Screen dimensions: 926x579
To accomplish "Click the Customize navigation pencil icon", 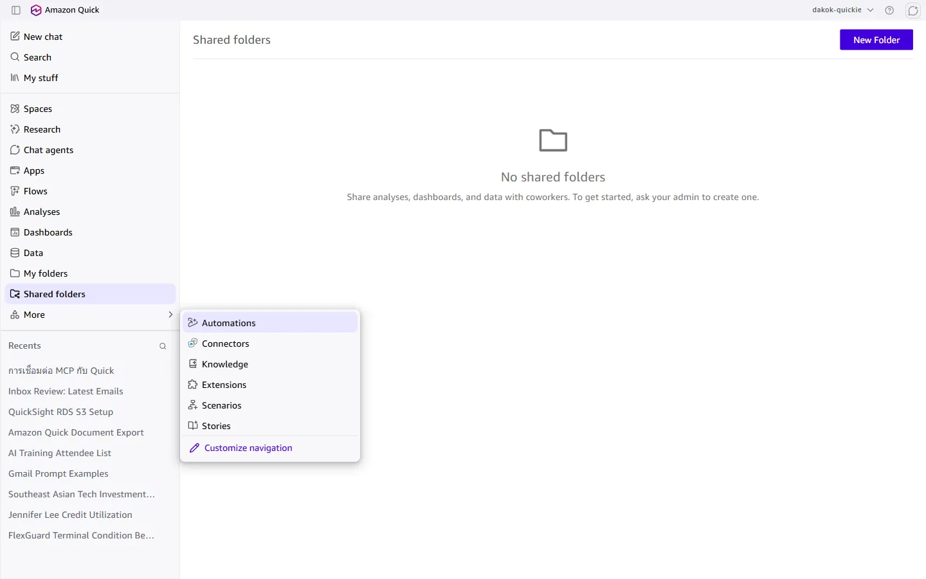I will coord(194,448).
